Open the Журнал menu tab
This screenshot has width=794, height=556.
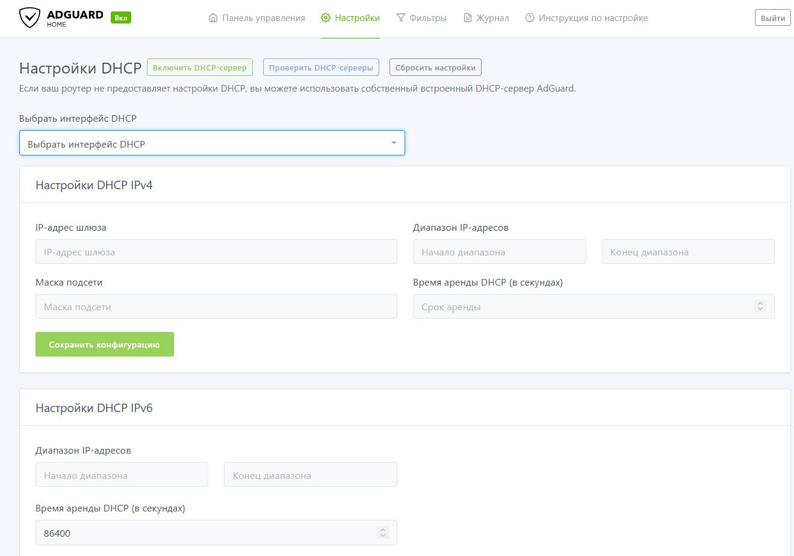[x=486, y=18]
